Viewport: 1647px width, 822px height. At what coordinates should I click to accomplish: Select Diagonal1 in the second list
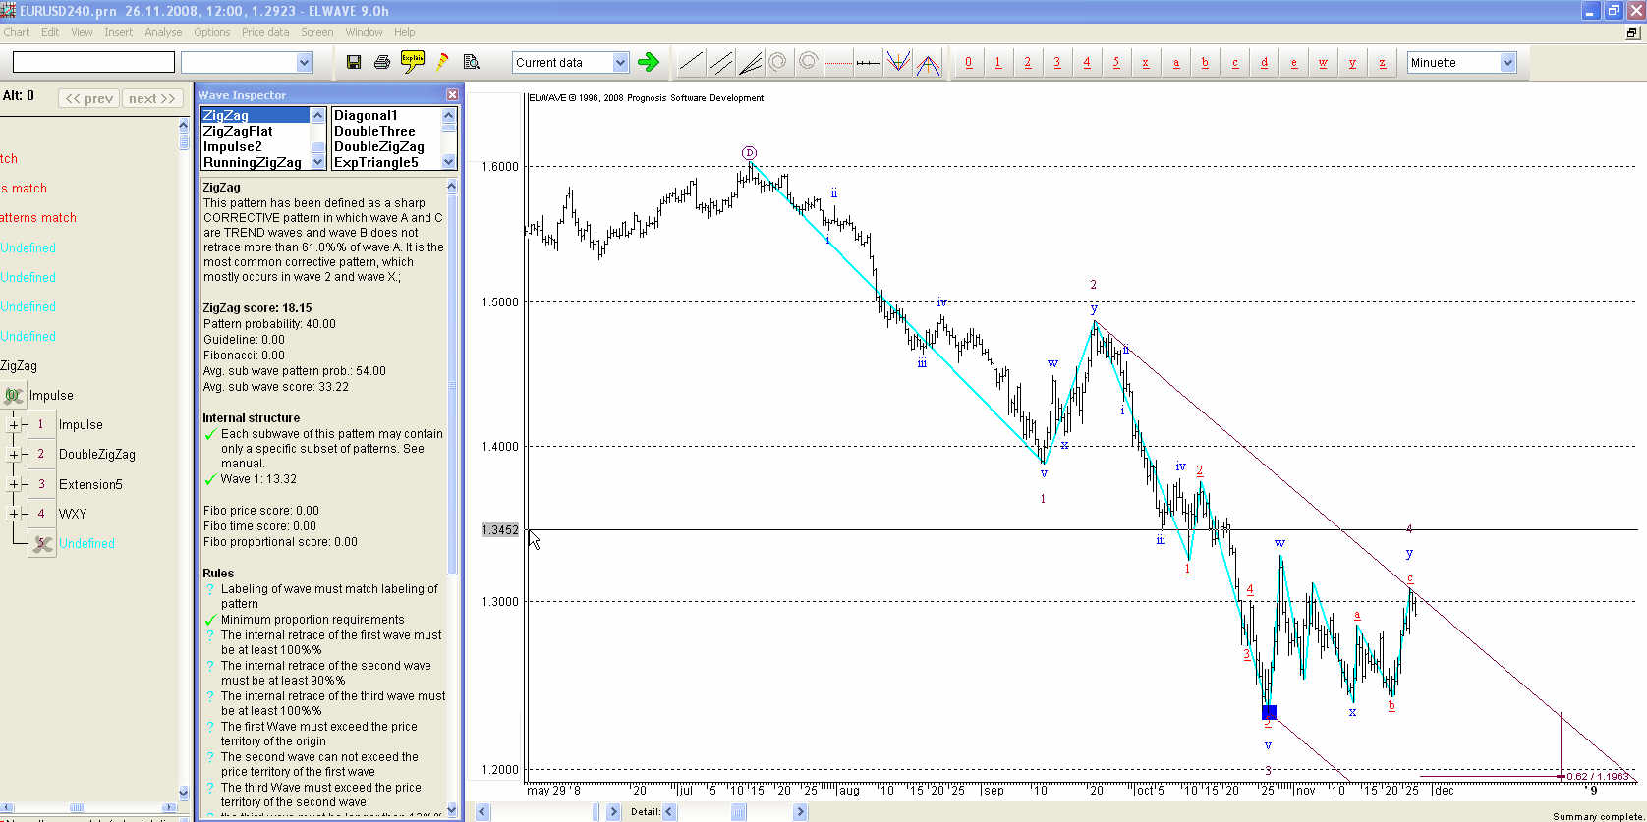point(386,115)
